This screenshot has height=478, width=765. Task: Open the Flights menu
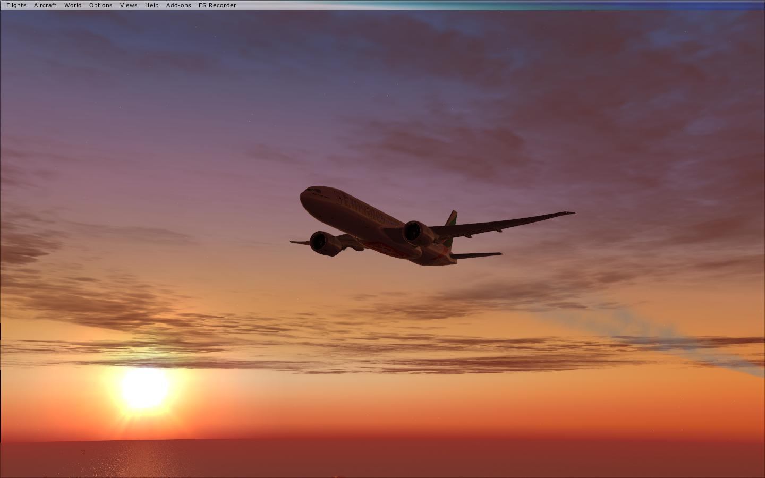coord(16,5)
